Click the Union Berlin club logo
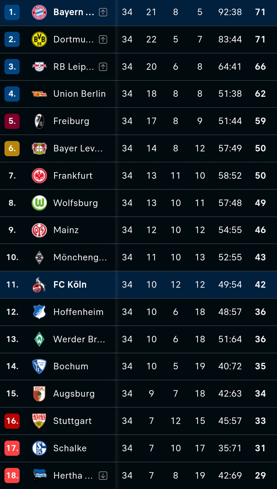 click(x=39, y=94)
